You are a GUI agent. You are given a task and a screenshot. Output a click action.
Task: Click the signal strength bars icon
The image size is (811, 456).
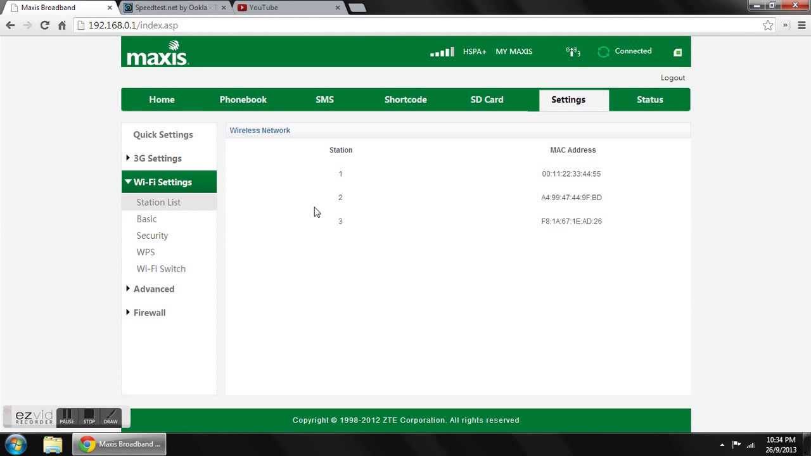click(x=442, y=52)
